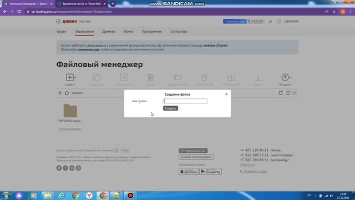Click the Создать button in the dialog
This screenshot has height=200, width=355.
coord(170,108)
